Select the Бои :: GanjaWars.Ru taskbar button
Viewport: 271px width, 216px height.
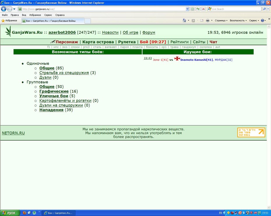[x=59, y=213]
